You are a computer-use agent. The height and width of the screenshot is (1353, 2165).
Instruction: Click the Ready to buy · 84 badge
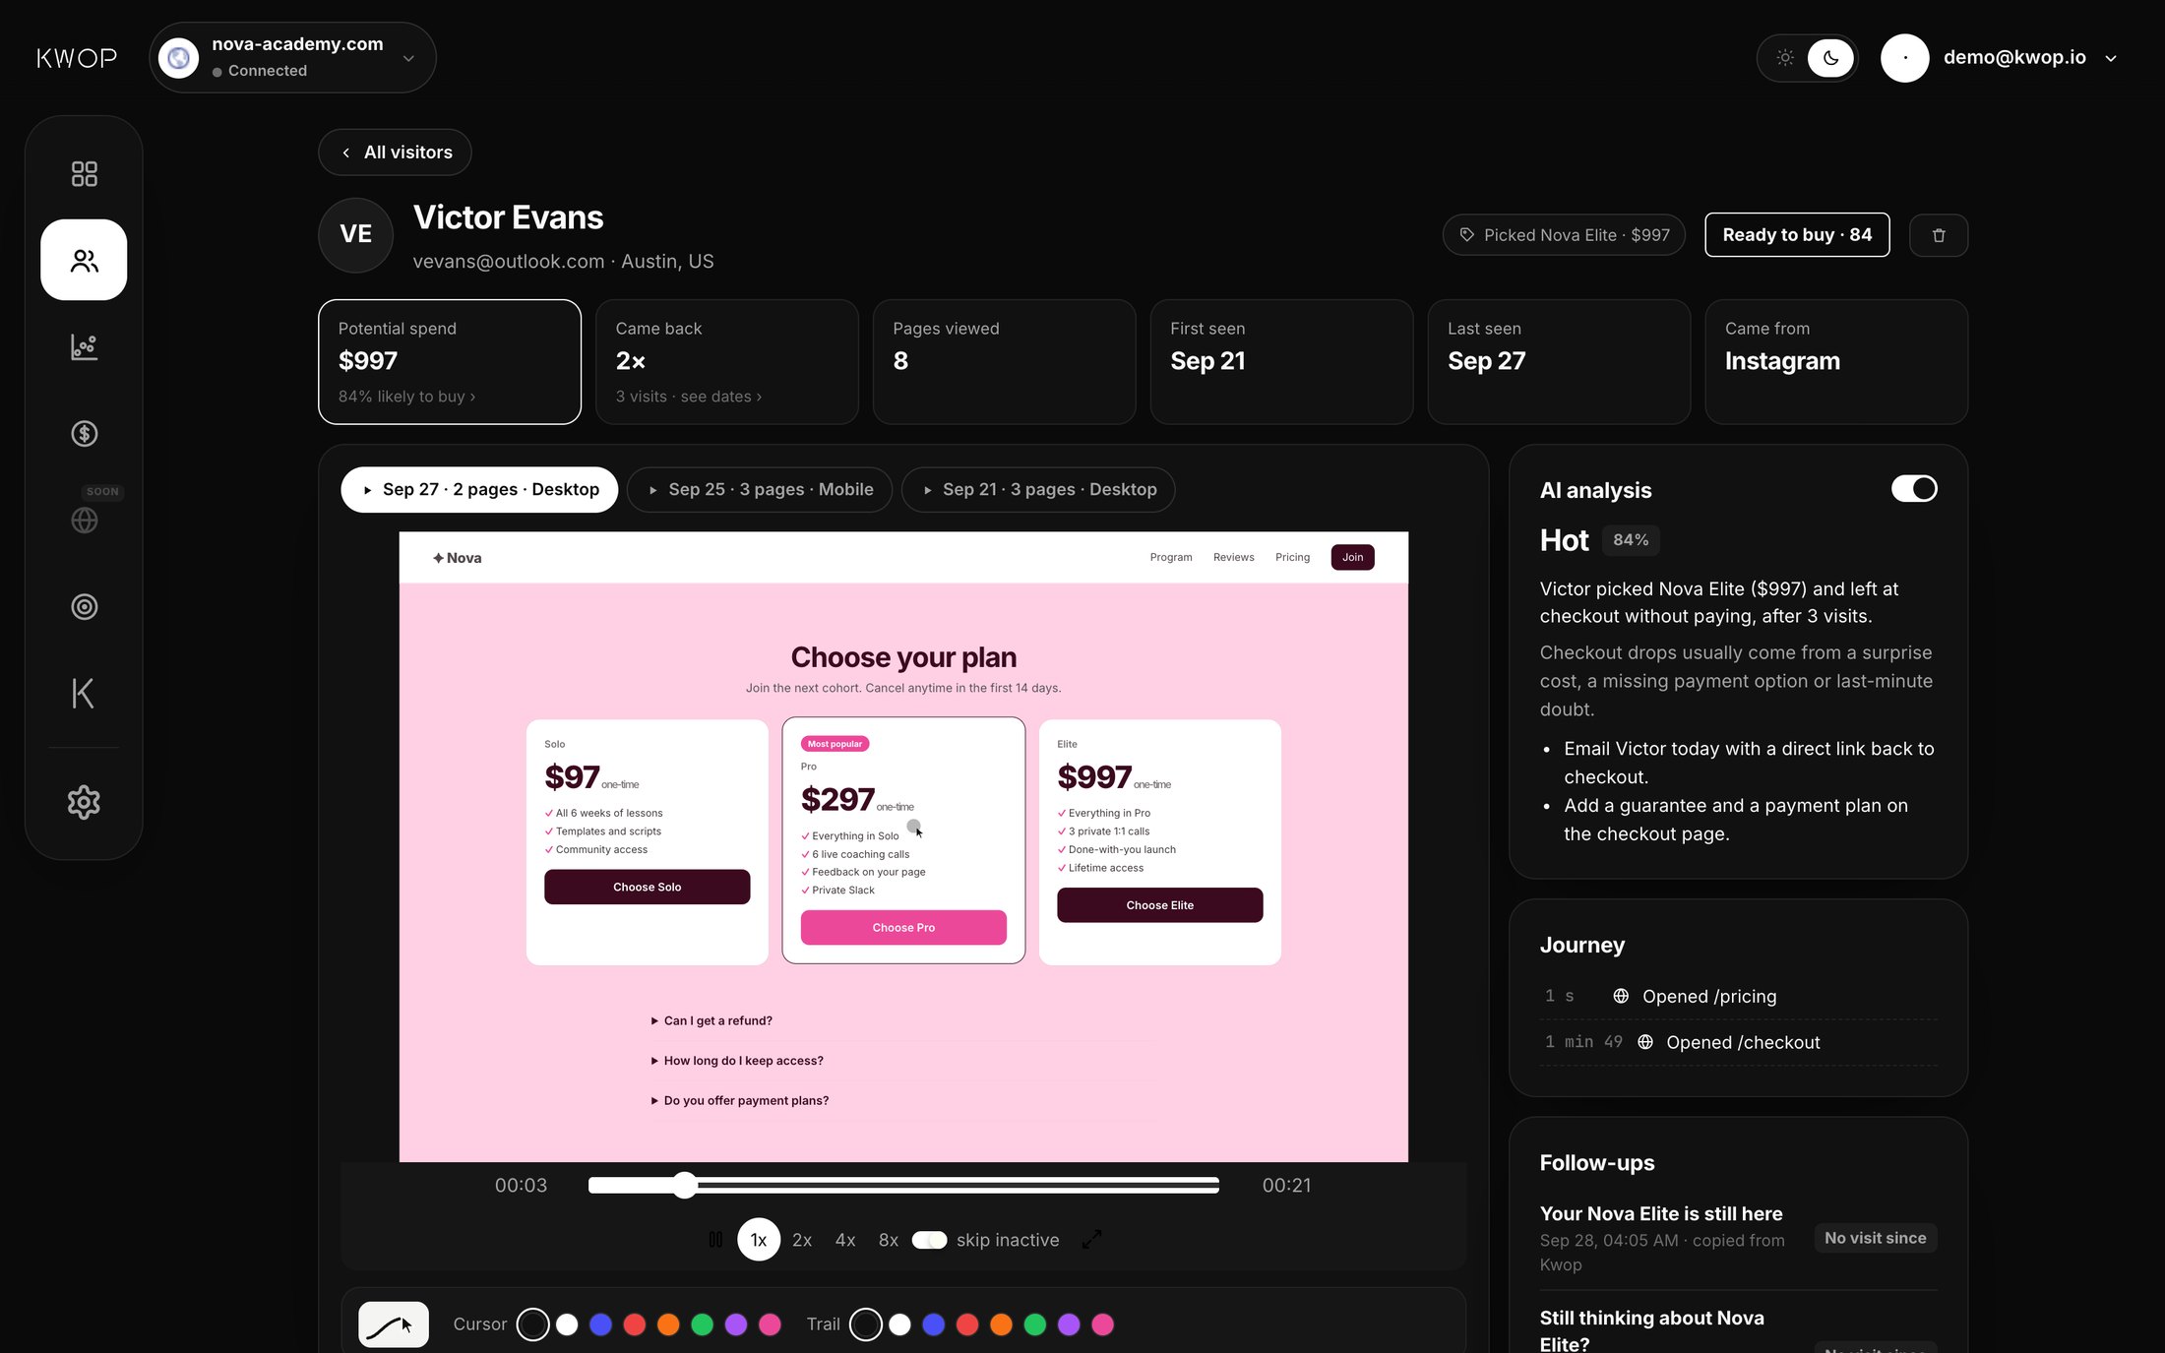click(x=1797, y=235)
